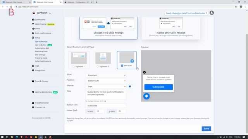Image resolution: width=248 pixels, height=139 pixels.
Task: Click the Push Notifications bell icon in sidebar
Action: [x=33, y=33]
